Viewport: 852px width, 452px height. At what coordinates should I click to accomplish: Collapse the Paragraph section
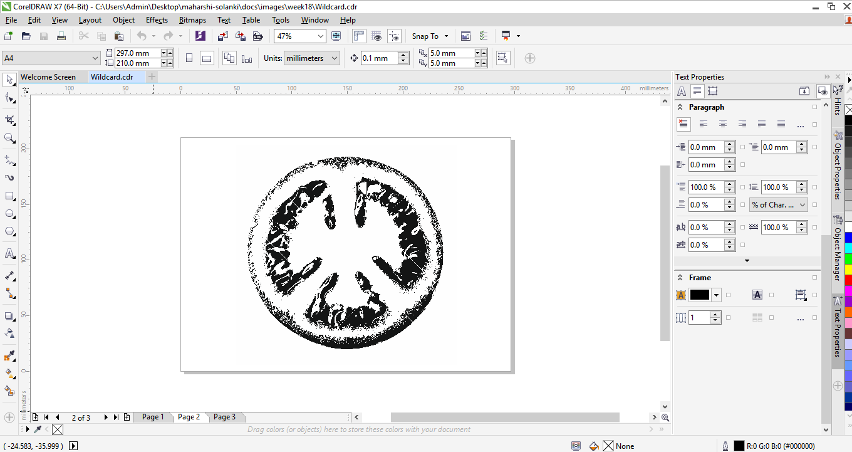click(680, 107)
